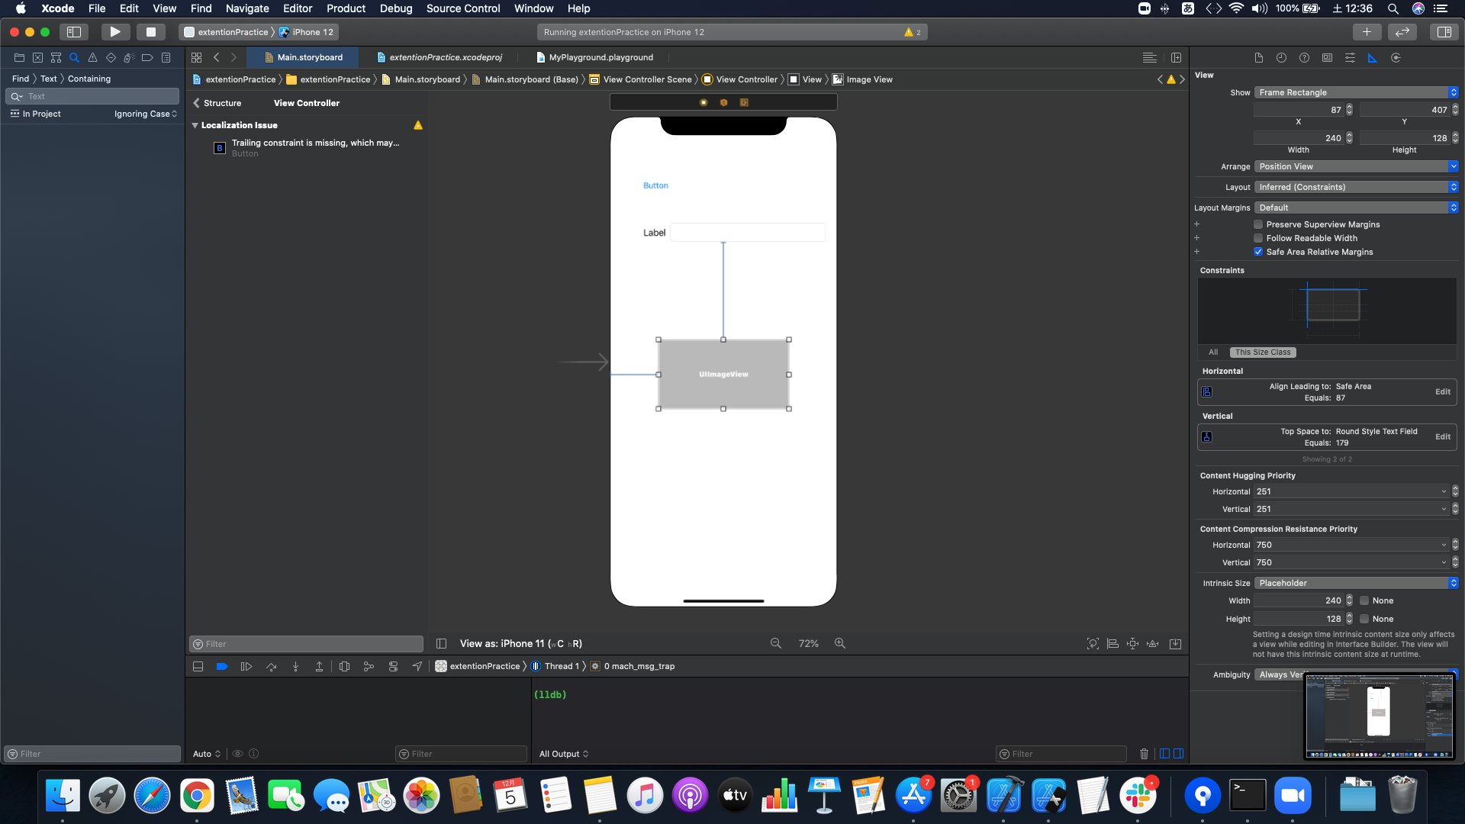Click the X position stepper control
Screen dimensions: 1465x824
pos(1349,110)
